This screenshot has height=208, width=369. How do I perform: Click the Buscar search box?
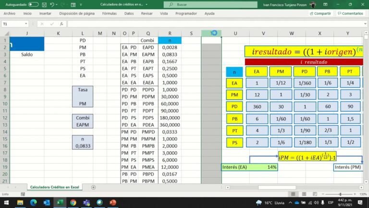(210, 4)
